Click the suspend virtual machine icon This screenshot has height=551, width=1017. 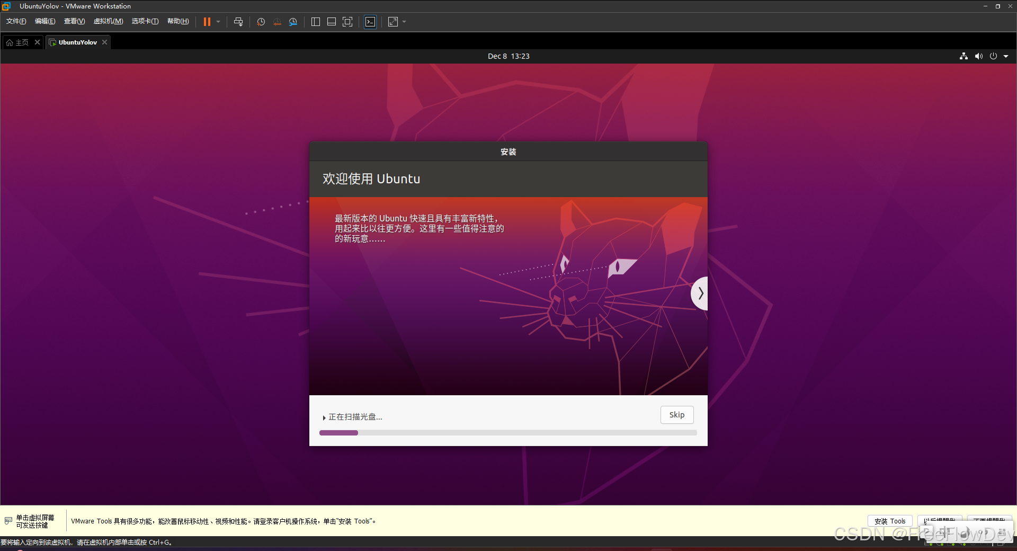pos(206,22)
